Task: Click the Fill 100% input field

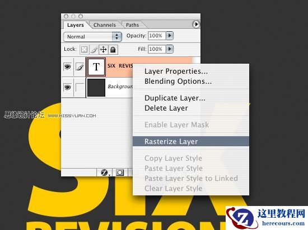Action: (157, 49)
